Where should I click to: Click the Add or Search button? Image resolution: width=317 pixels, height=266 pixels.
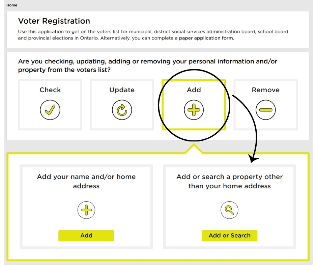(229, 236)
